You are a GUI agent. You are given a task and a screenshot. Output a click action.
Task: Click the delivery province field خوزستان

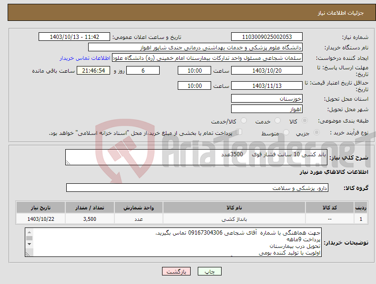(x=267, y=98)
